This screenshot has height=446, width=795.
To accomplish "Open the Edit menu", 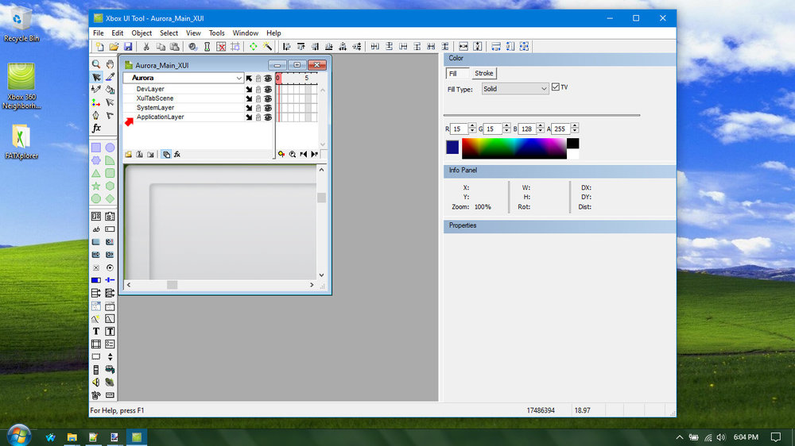I will coord(117,33).
